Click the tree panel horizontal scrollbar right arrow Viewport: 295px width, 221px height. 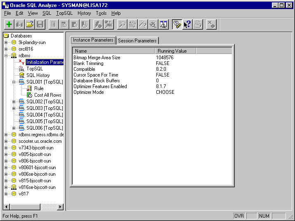[61, 207]
